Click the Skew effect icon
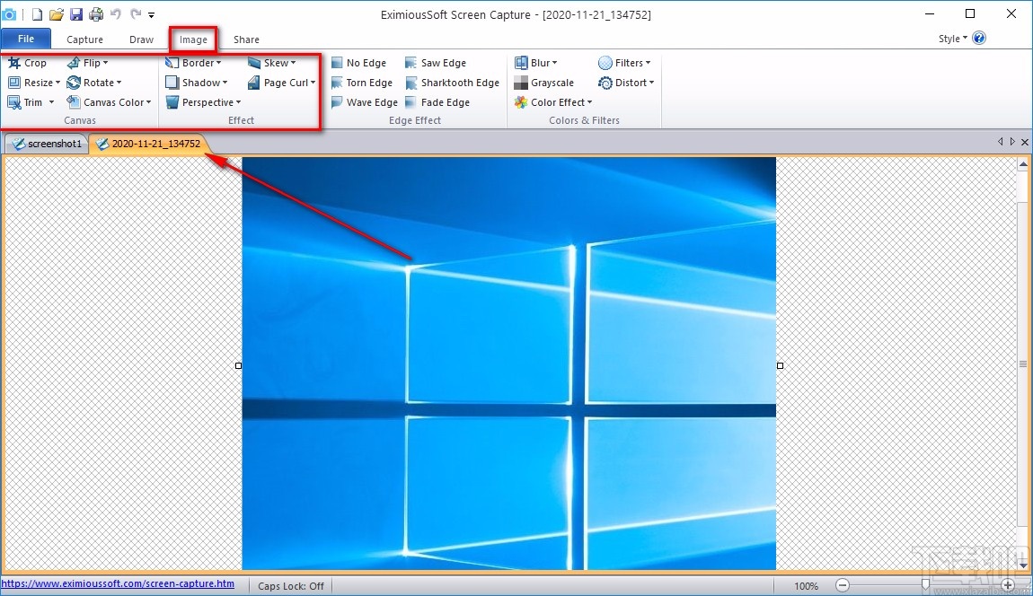This screenshot has height=596, width=1033. coord(253,63)
